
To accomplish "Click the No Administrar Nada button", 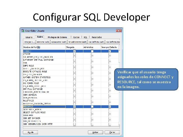I will tap(77, 42).
